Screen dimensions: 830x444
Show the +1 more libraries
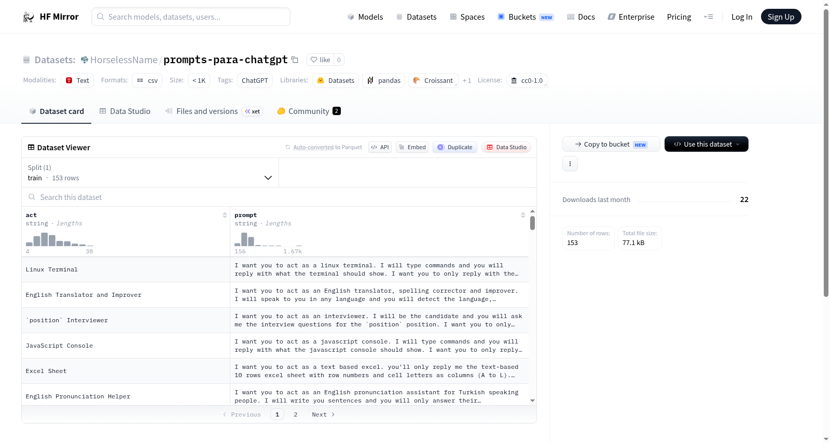click(x=467, y=80)
